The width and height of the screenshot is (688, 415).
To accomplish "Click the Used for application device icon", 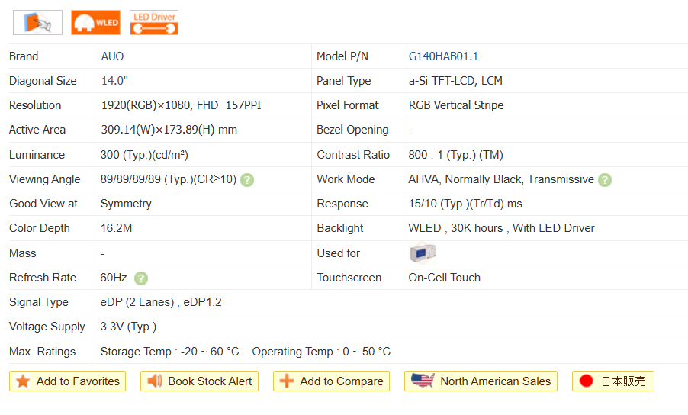I will click(423, 253).
